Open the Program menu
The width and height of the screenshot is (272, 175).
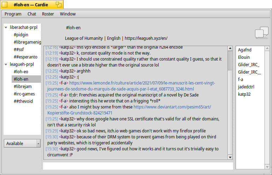(13, 14)
